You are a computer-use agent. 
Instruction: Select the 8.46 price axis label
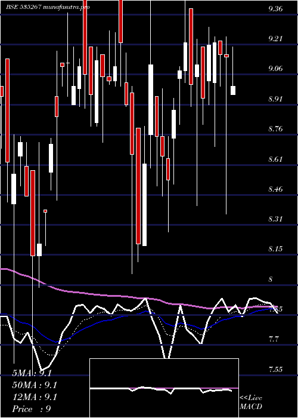tap(275, 189)
